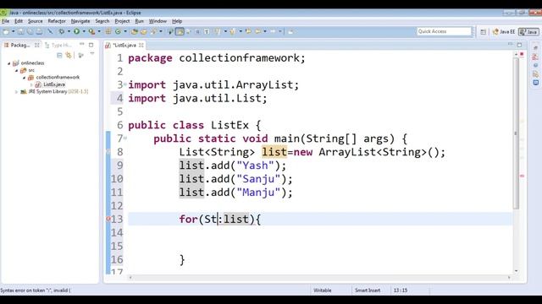Screen dimensions: 542x304
Task: Click the Open Type toolbar icon
Action: click(135, 32)
